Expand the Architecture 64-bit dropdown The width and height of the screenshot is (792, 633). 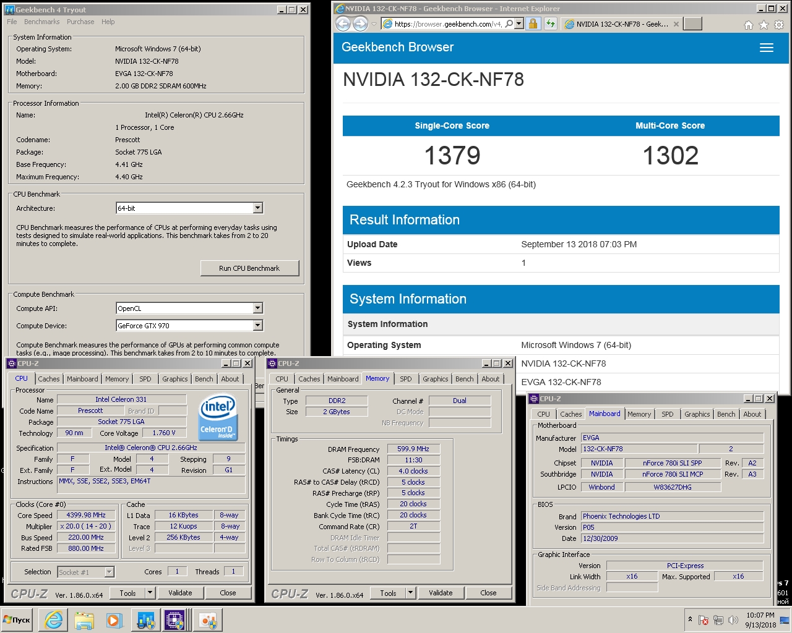[x=258, y=208]
